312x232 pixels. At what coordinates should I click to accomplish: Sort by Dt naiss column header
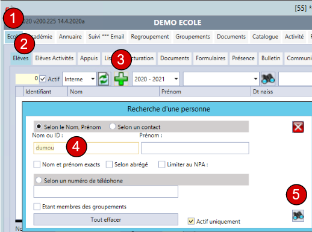click(x=281, y=92)
